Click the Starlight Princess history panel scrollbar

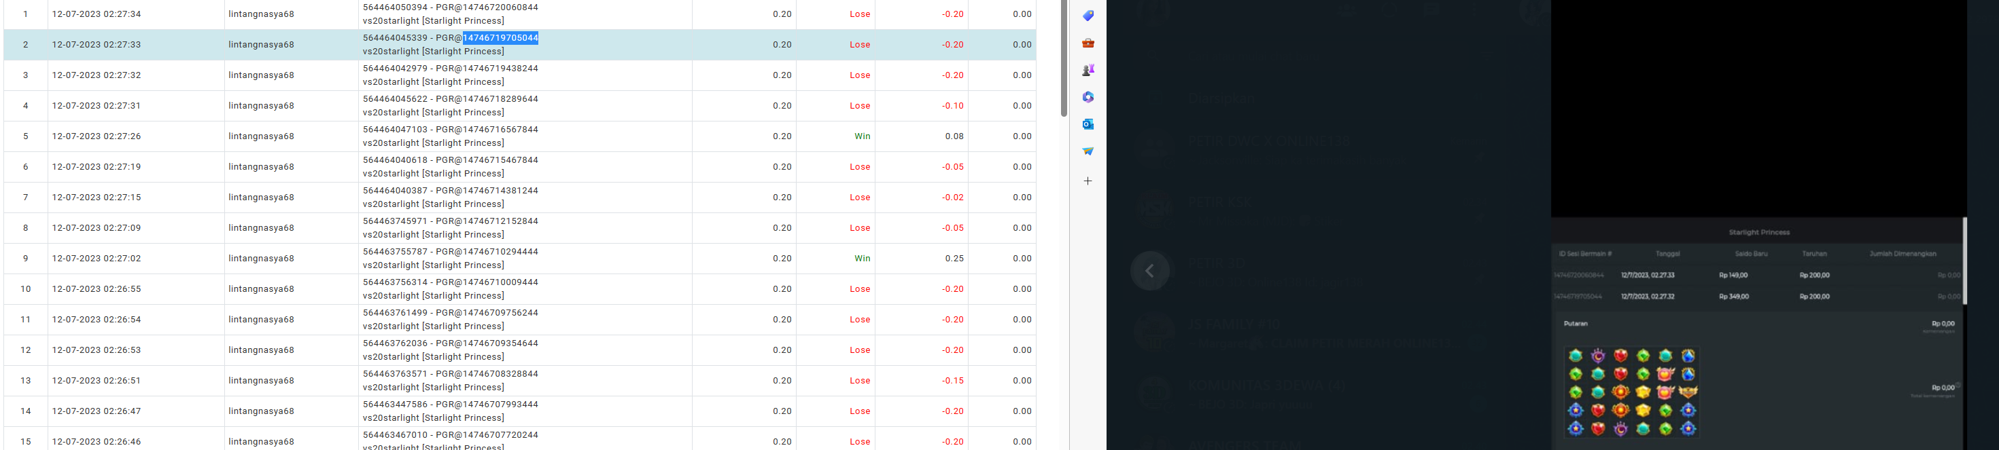click(x=1965, y=261)
